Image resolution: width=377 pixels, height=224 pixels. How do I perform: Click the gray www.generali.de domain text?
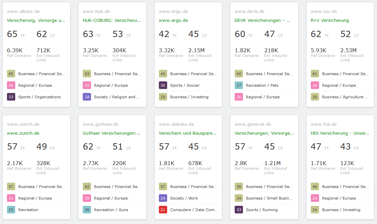pyautogui.click(x=253, y=124)
